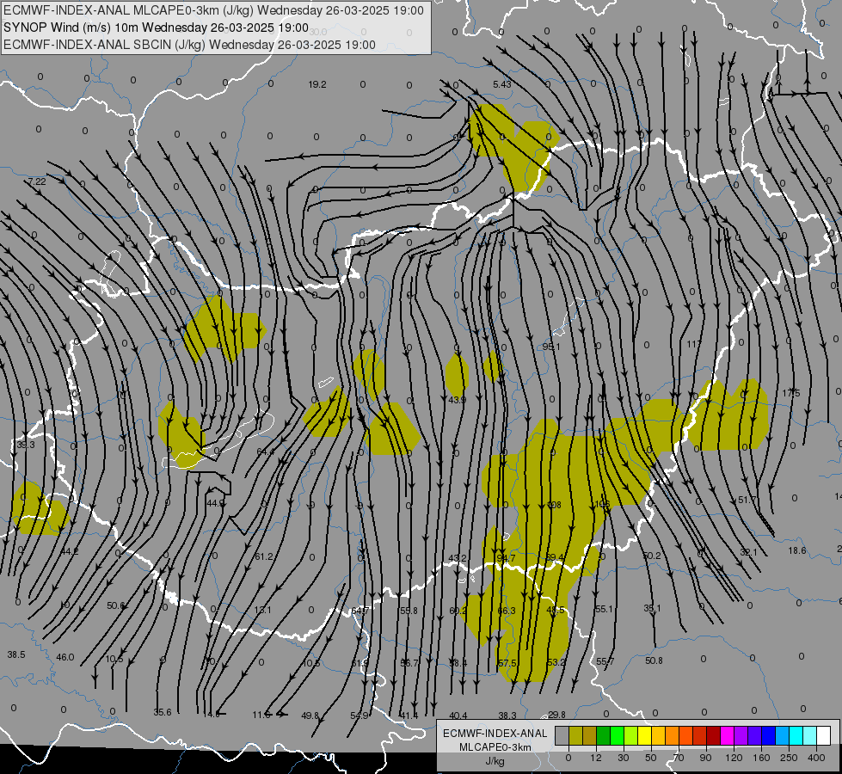Click the map value 94.7
This screenshot has width=842, height=774.
507,558
